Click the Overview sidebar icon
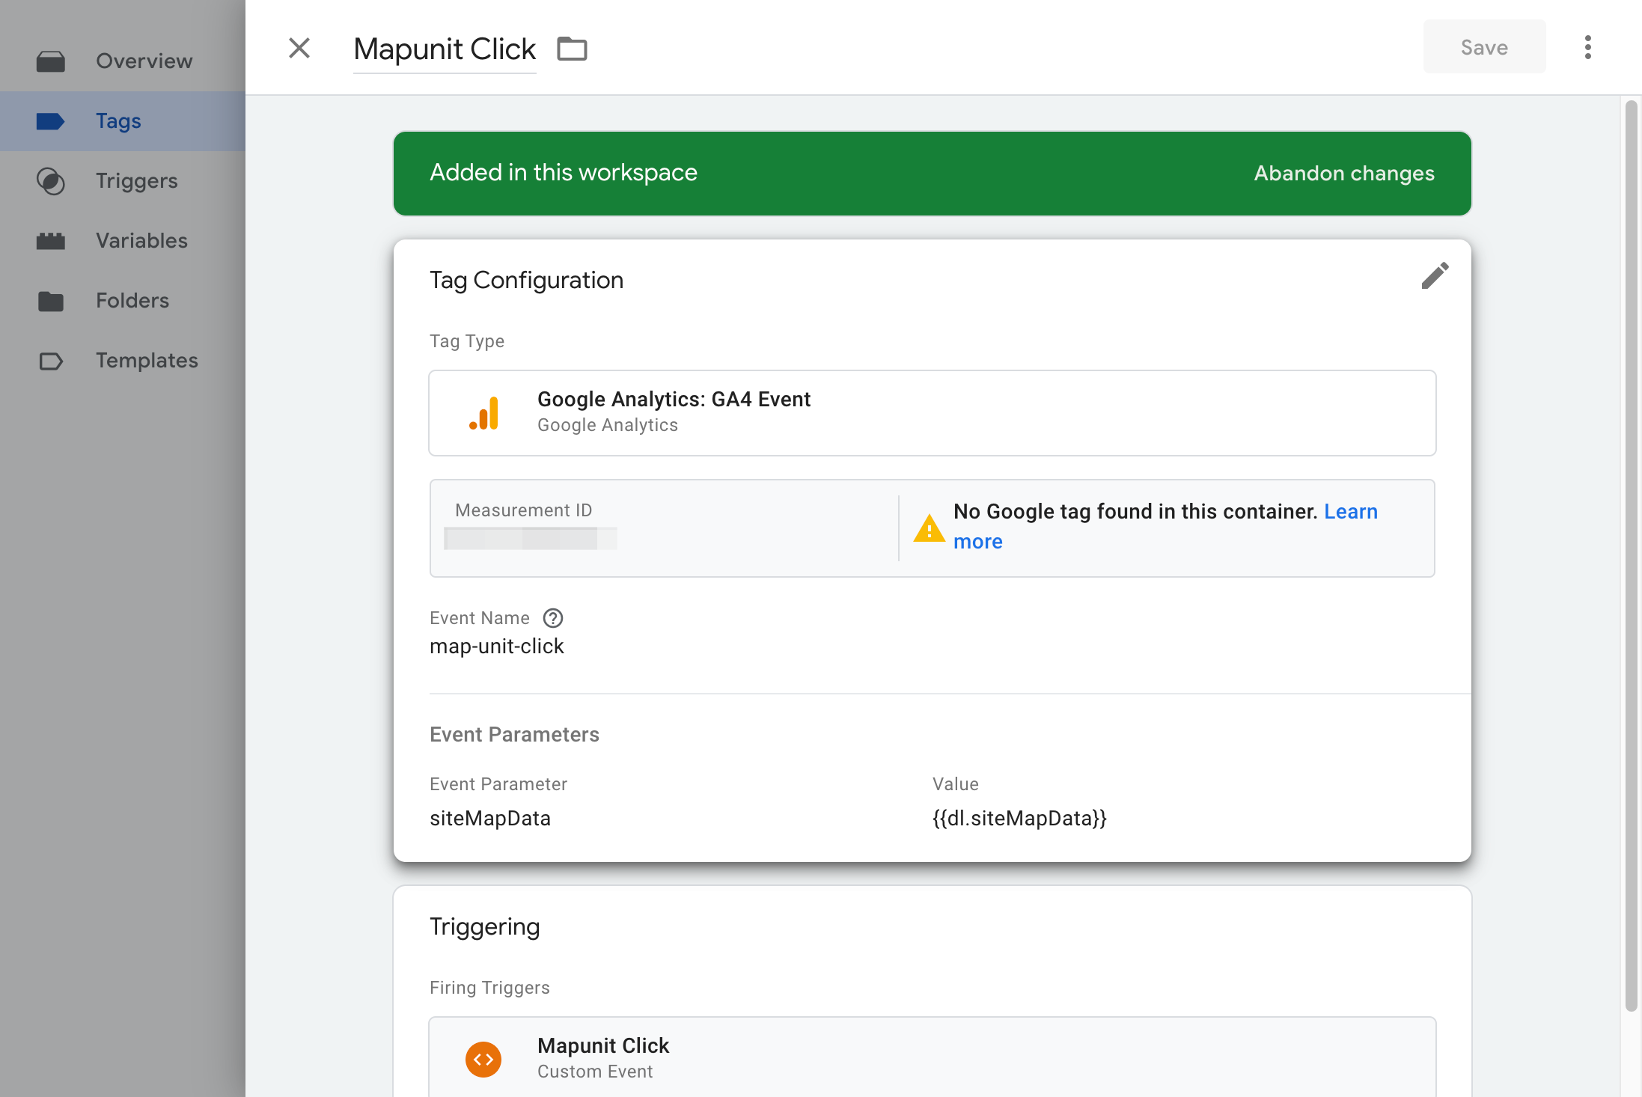 point(50,61)
